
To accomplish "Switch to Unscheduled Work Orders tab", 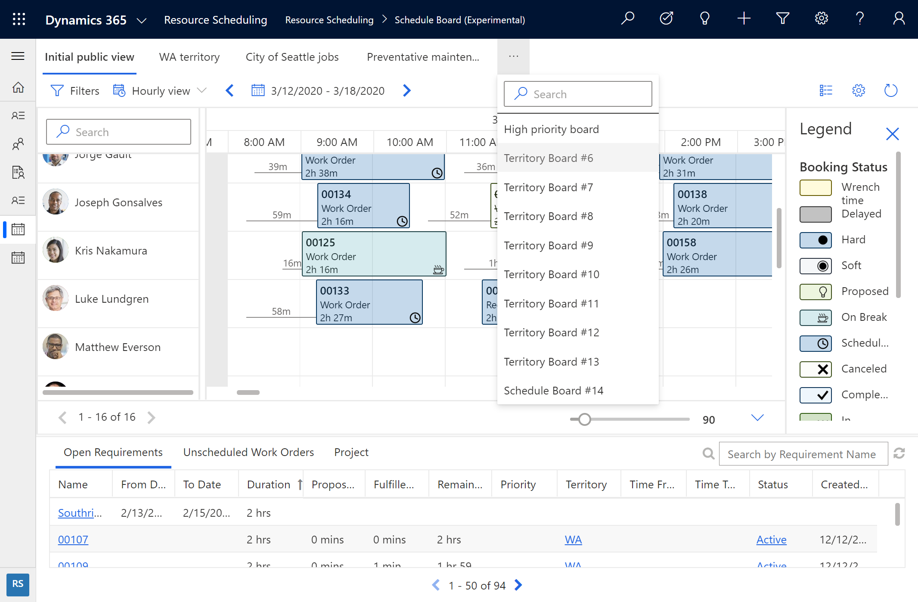I will 248,451.
